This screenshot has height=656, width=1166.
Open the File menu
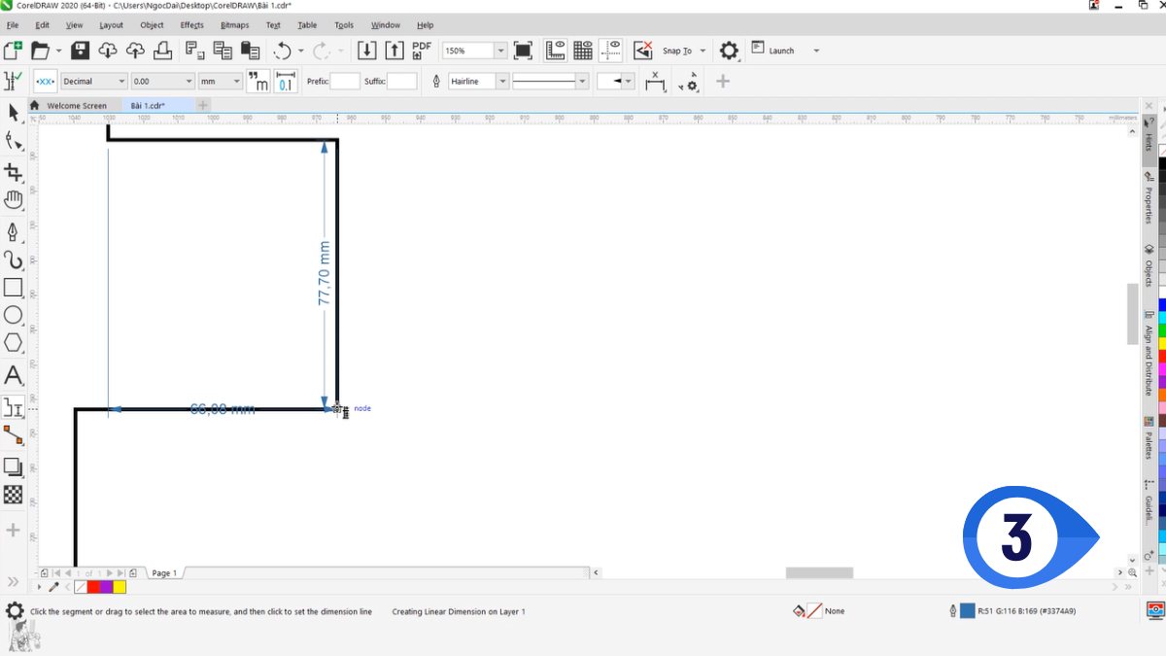click(12, 25)
